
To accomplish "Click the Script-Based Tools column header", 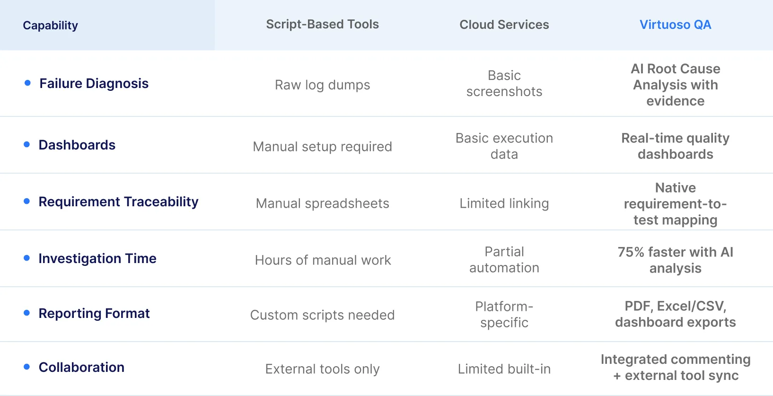I will [323, 25].
